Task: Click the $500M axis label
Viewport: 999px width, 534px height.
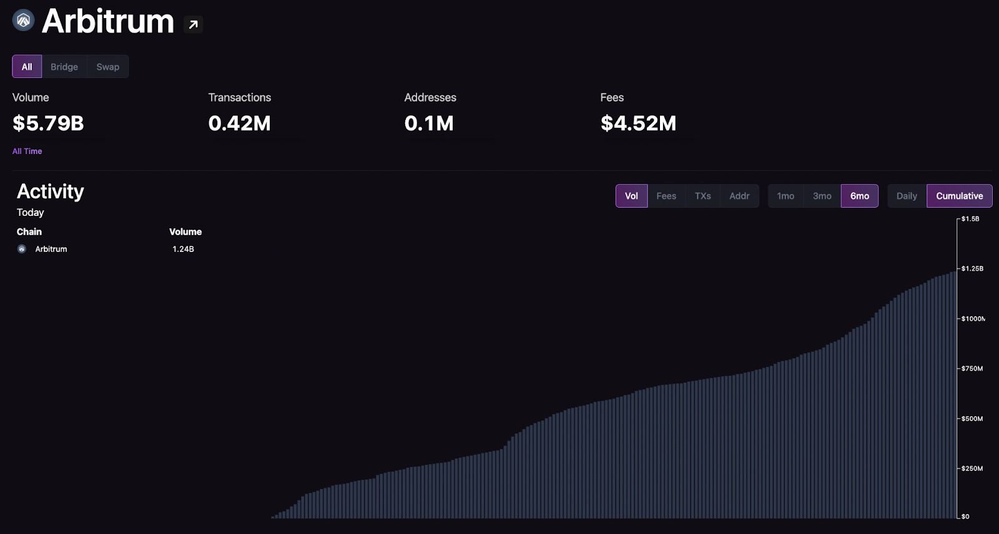Action: [x=972, y=419]
